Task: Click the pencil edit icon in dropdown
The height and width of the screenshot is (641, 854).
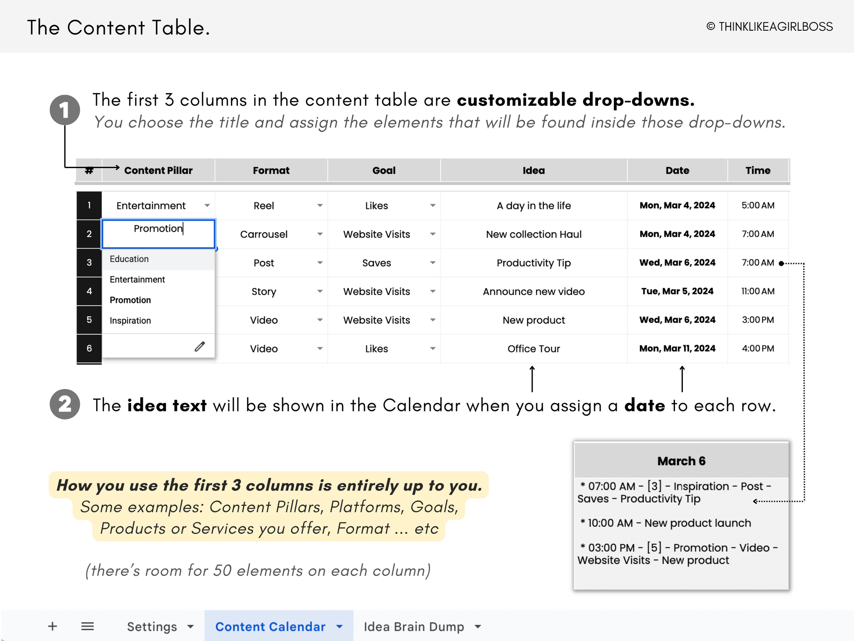Action: click(x=200, y=346)
